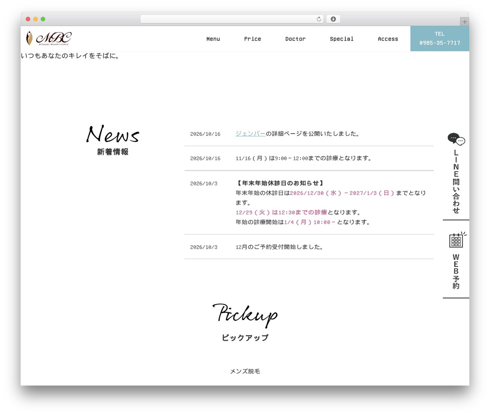Open the Menu navigation item
Viewport: 490px width, 415px height.
click(213, 39)
